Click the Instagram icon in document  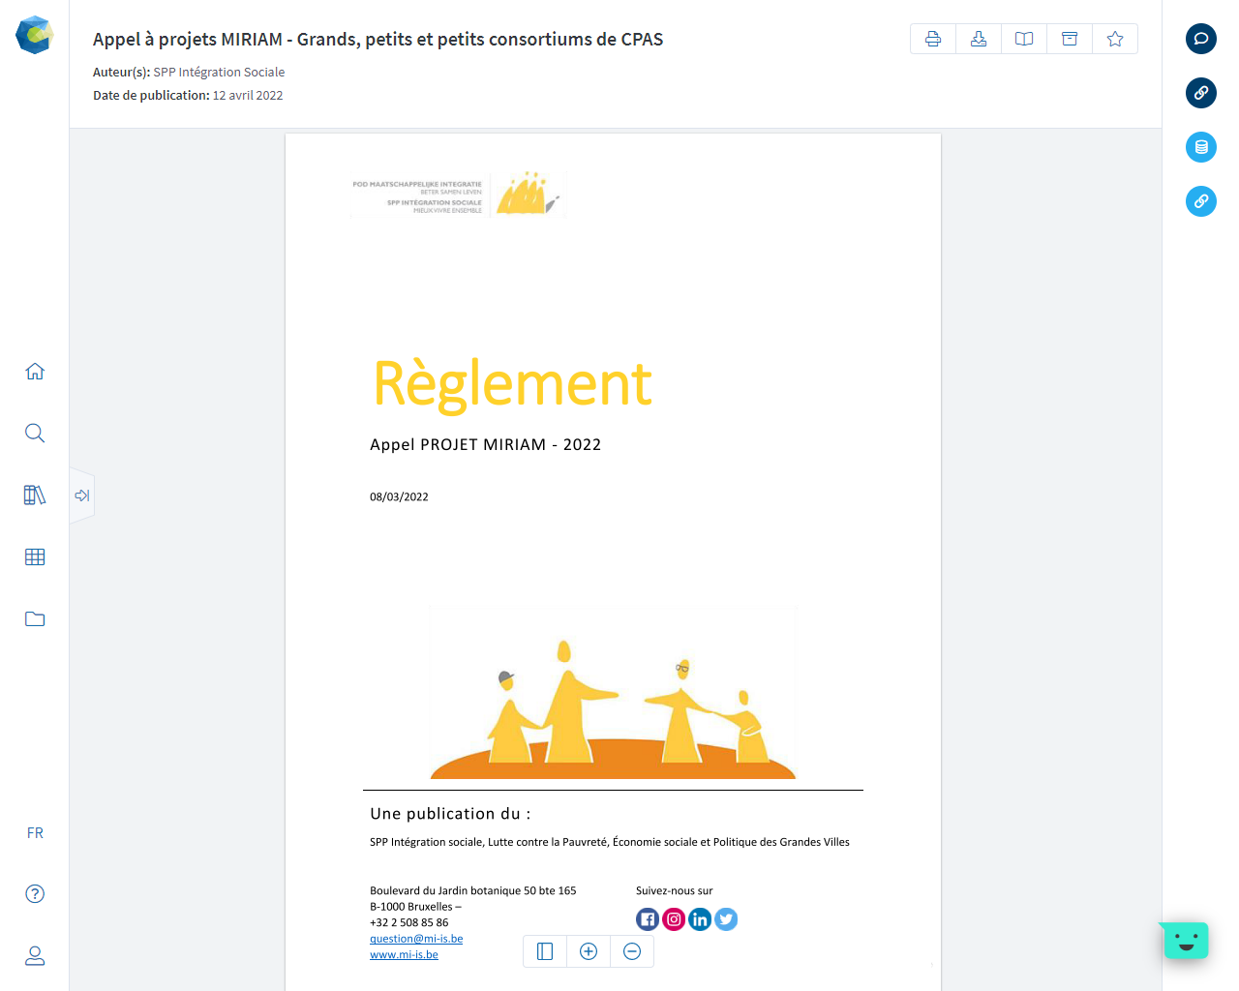click(x=674, y=919)
